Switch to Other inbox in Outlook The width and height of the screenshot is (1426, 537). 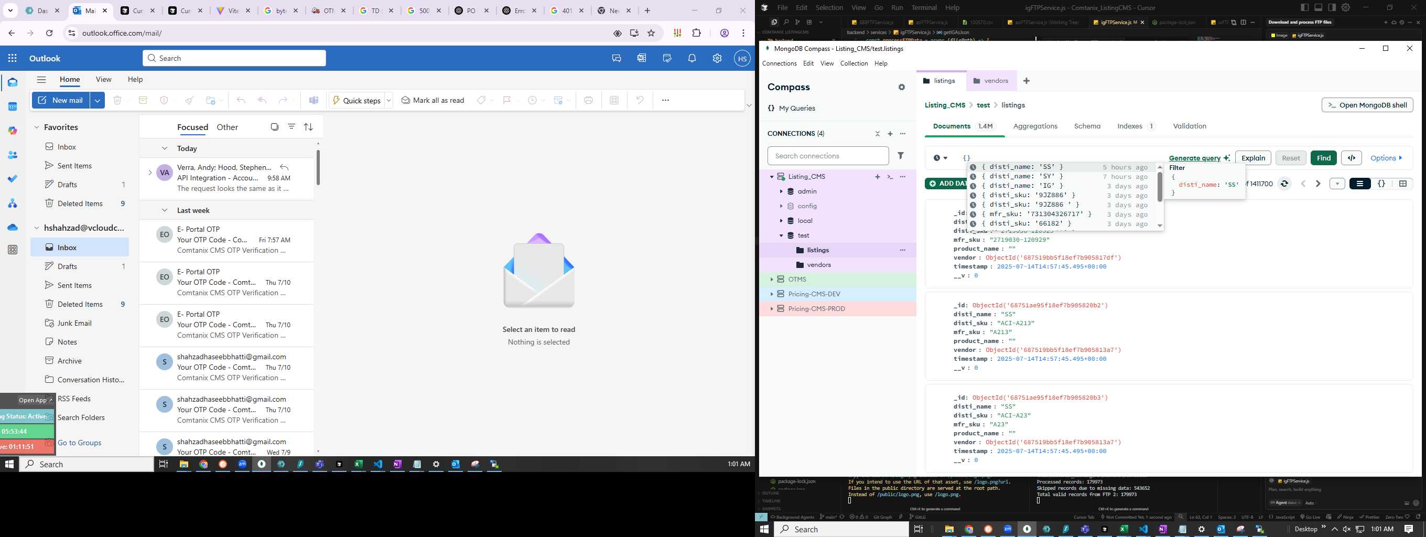[x=227, y=127]
